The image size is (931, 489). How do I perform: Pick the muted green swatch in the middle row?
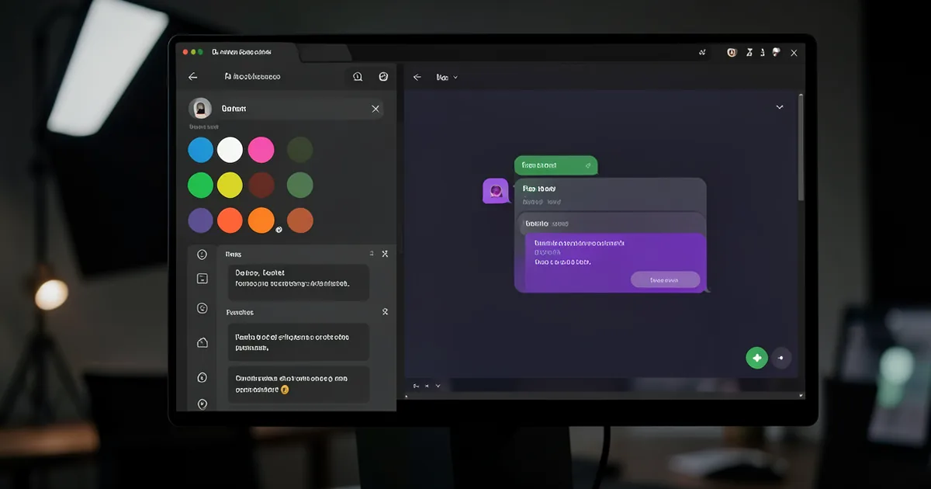[300, 186]
